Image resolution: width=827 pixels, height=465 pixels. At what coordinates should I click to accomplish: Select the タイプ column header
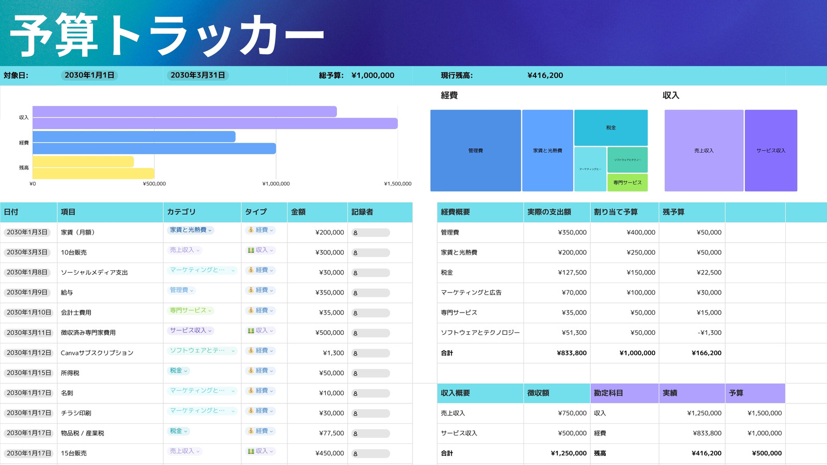(x=264, y=212)
